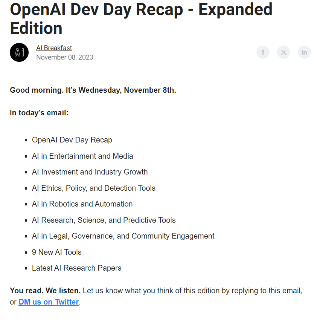Screen dimensions: 314x320
Task: Open the AI Breakfast author link
Action: pyautogui.click(x=54, y=48)
